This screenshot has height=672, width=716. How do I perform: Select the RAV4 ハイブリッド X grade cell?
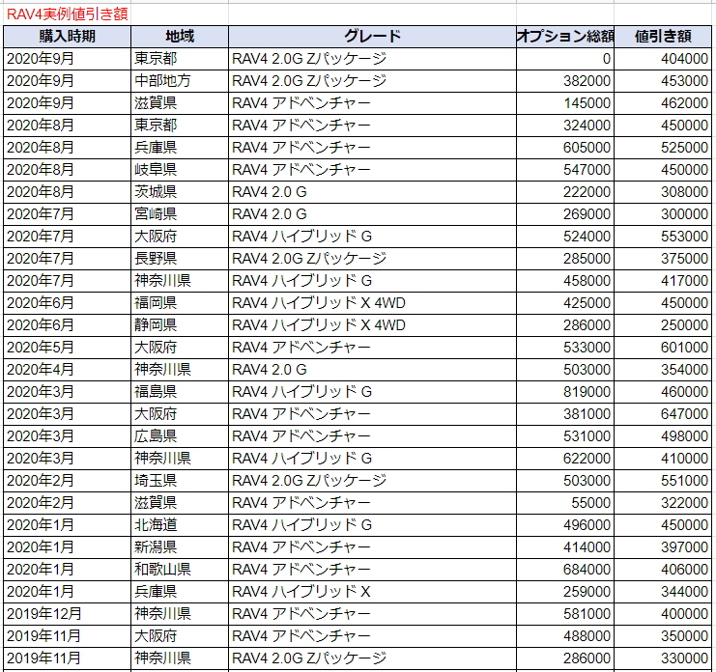tap(372, 592)
